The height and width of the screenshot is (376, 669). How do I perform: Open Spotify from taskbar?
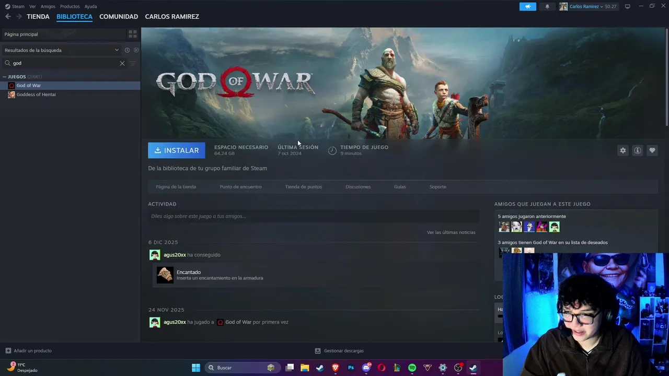point(412,368)
